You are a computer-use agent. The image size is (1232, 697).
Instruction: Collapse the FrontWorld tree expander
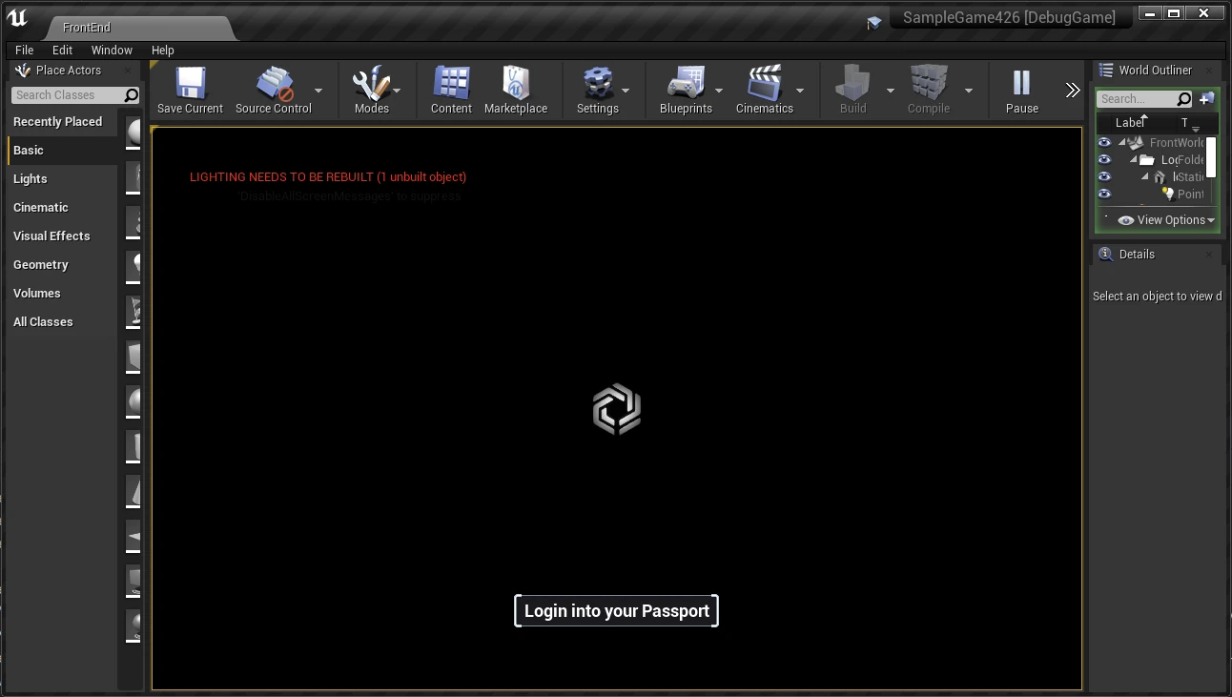1121,142
